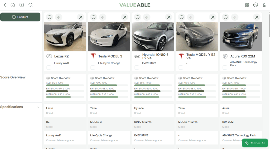This screenshot has width=270, height=149.
Task: Open the search magnifier icon
Action: (31, 5)
